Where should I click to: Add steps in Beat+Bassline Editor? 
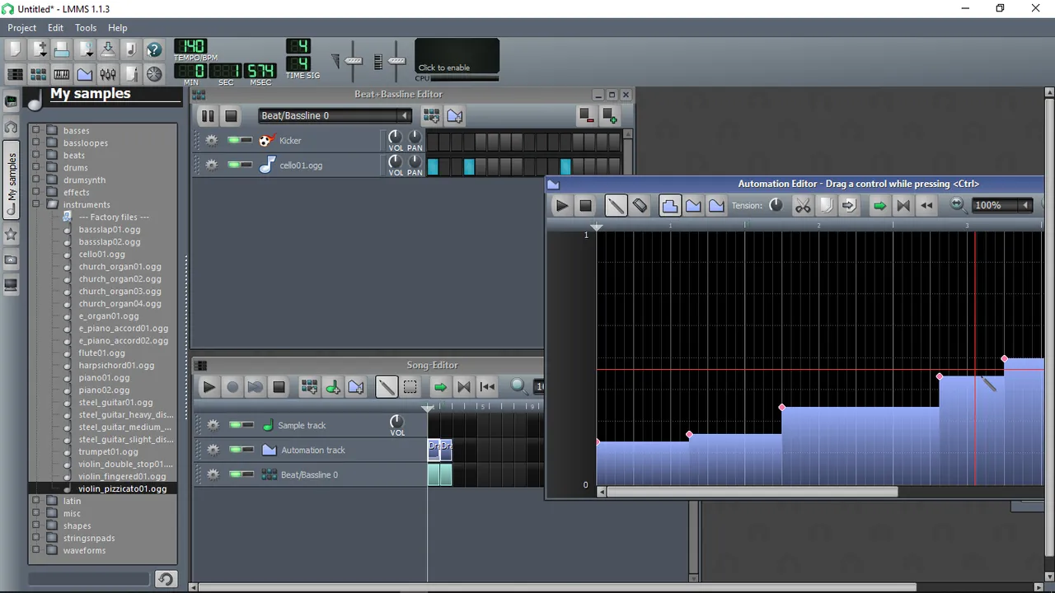(x=609, y=116)
